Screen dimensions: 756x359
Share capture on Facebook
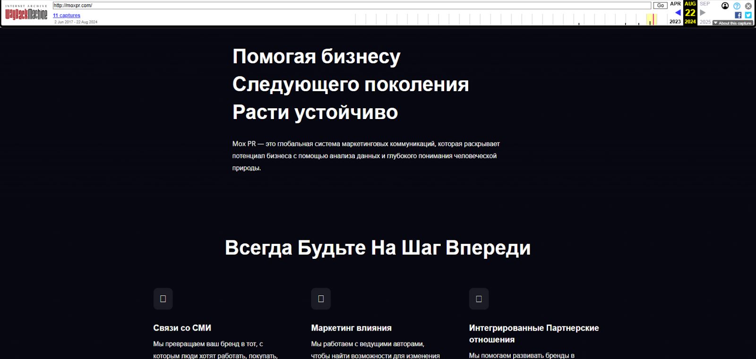(x=738, y=15)
